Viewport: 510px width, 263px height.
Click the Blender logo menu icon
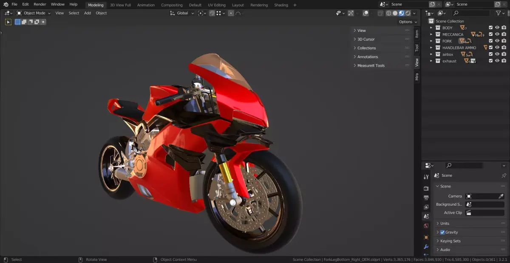click(6, 4)
